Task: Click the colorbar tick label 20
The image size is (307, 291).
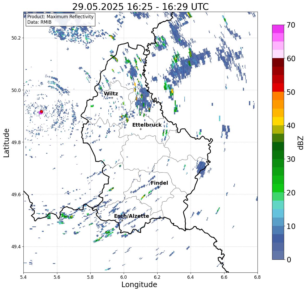Action: point(291,193)
